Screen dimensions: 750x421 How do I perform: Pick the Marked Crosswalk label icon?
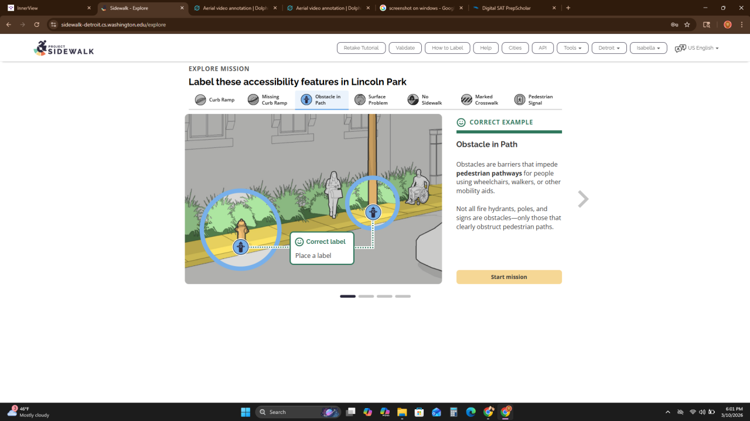coord(466,100)
